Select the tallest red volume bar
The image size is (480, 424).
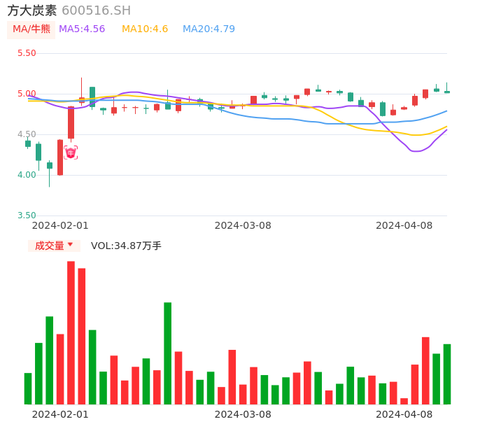pyautogui.click(x=71, y=332)
